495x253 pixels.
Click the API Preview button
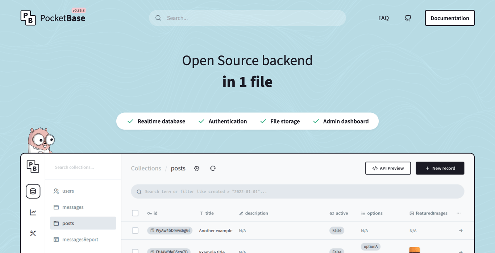(388, 168)
